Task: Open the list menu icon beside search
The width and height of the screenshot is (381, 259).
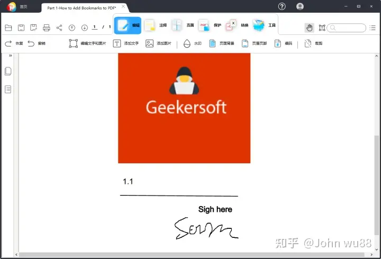Action: click(x=373, y=27)
